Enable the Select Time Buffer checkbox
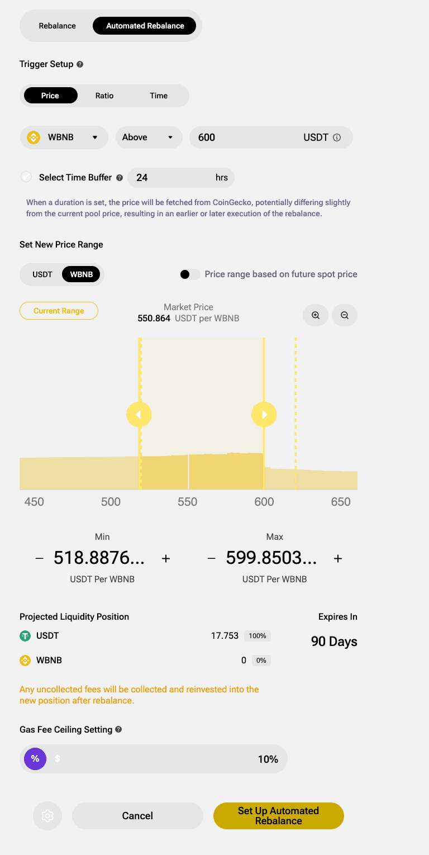Viewport: 429px width, 855px height. (x=26, y=177)
